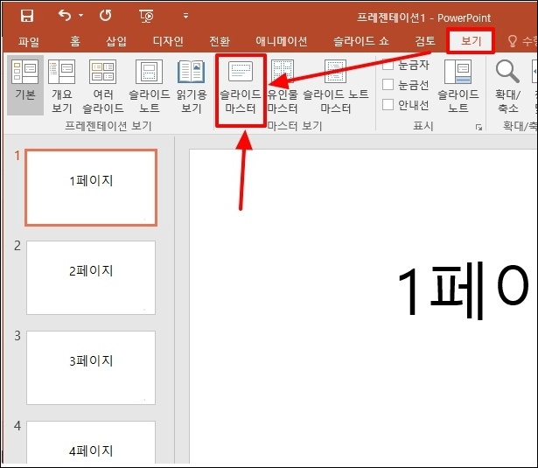Select the 보기 ribbon tab
The image size is (538, 468).
[x=471, y=41]
